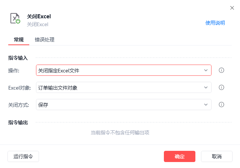Open the 使用说明 link
240x168 pixels.
[x=215, y=23]
